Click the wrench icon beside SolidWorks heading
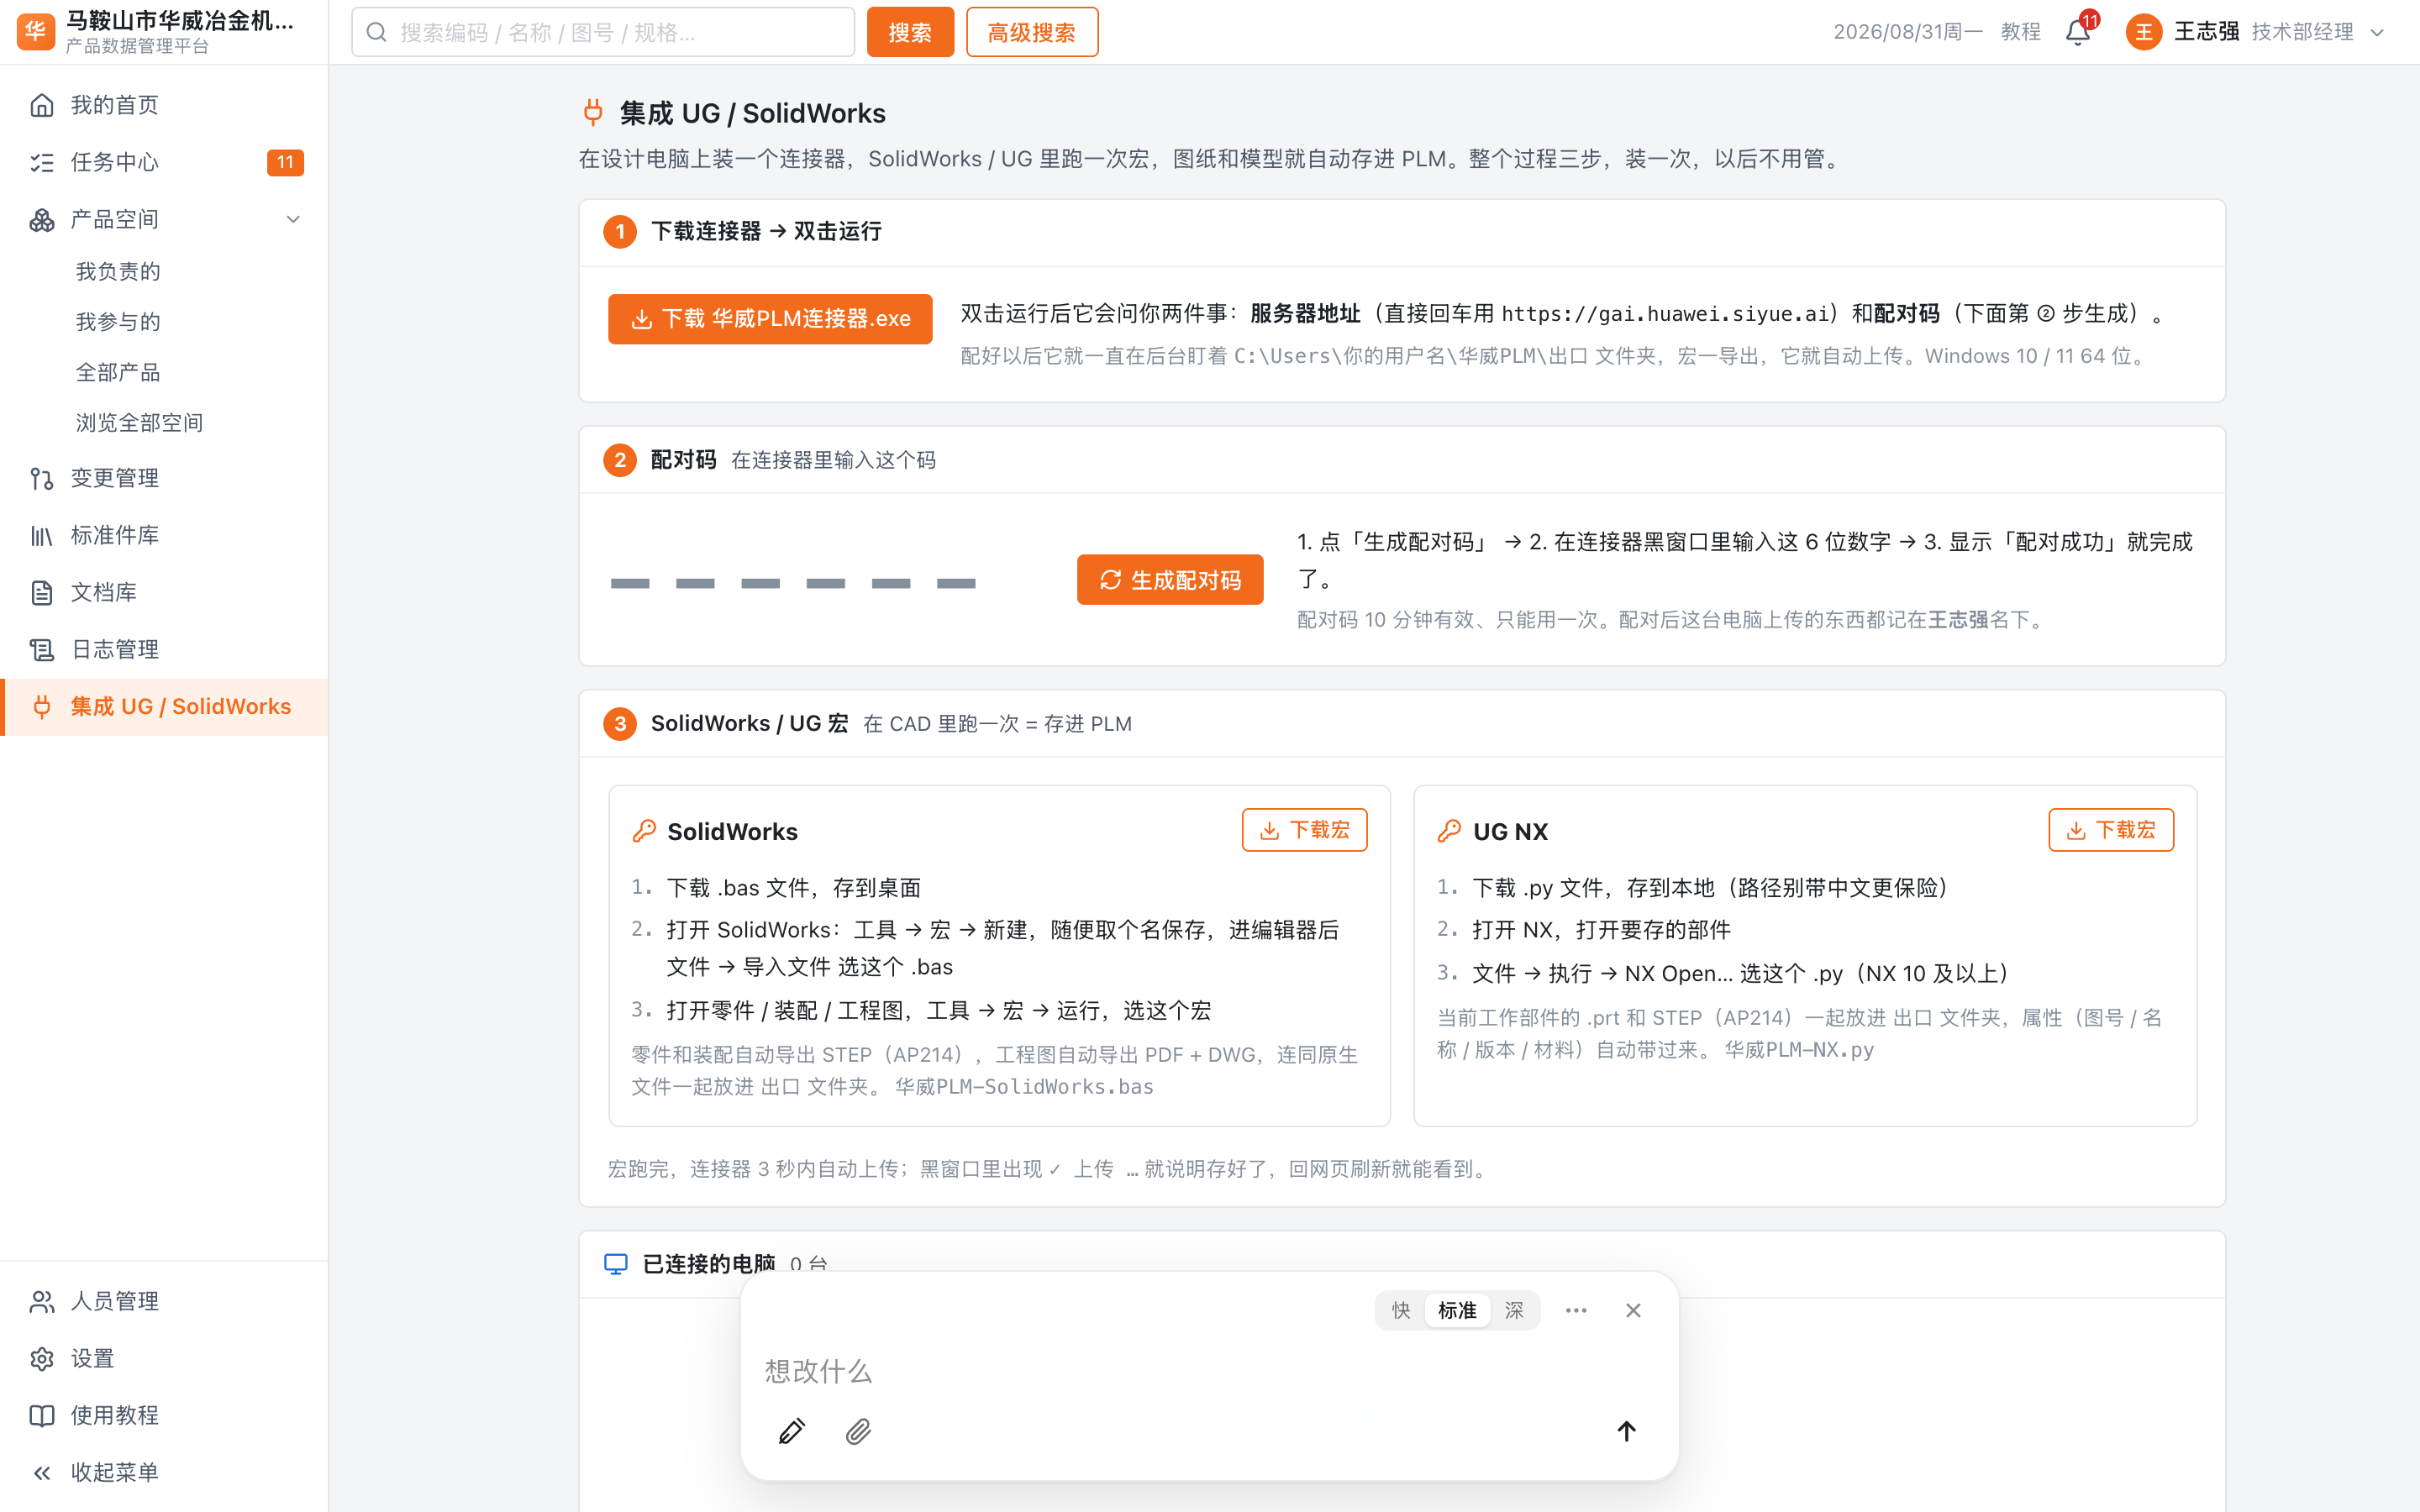2420x1512 pixels. click(644, 831)
